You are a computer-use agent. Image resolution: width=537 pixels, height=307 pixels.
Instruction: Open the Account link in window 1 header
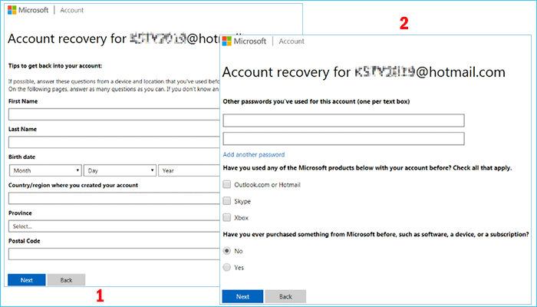72,10
